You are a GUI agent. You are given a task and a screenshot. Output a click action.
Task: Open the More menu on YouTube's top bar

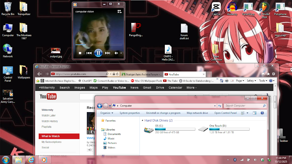[x=191, y=87]
